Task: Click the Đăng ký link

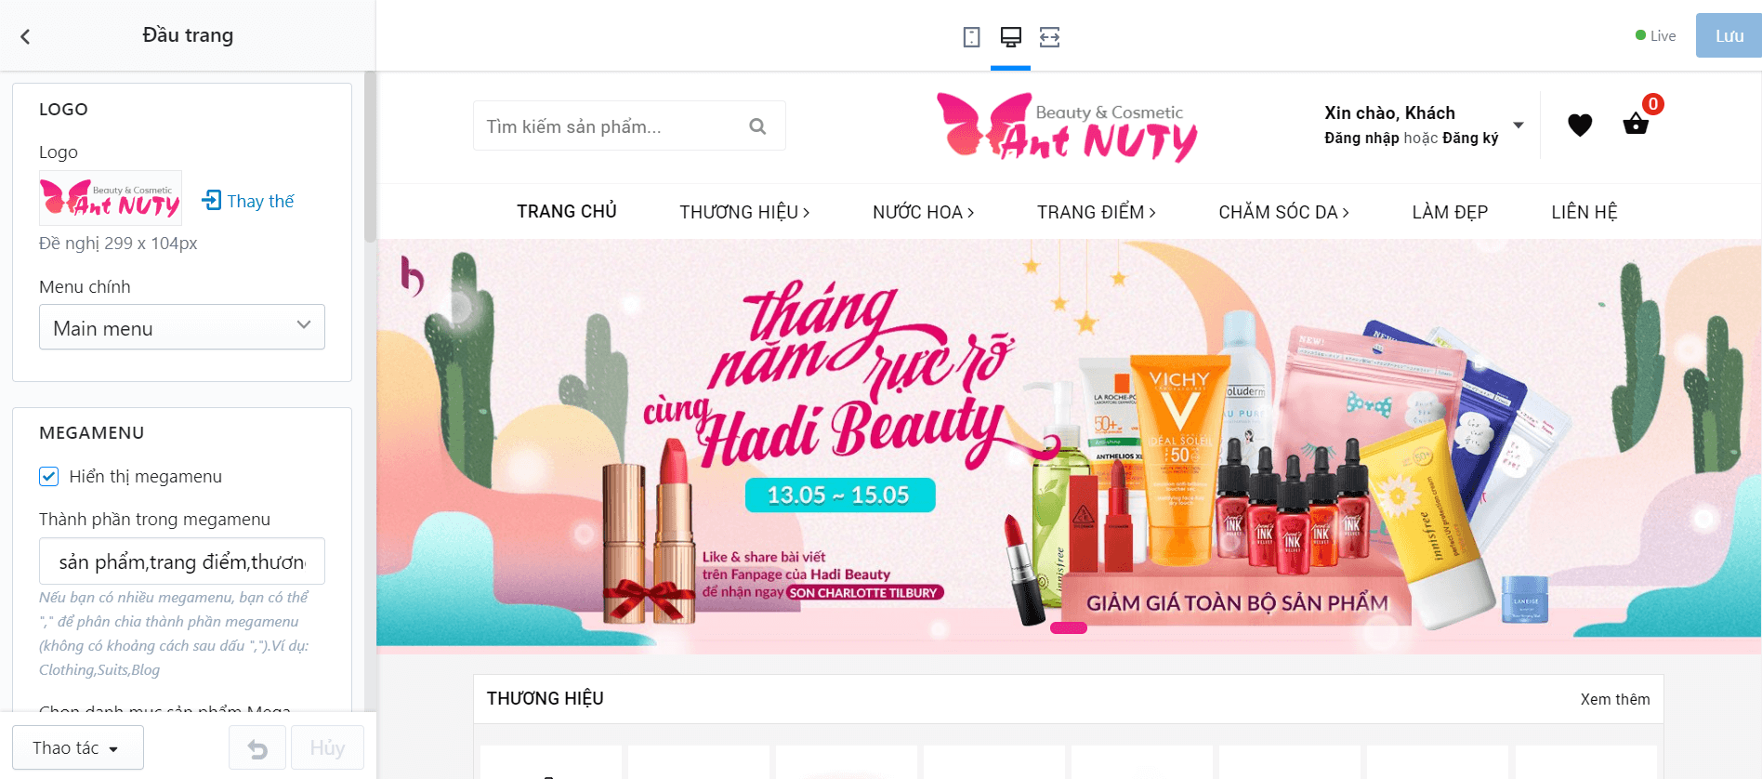Action: tap(1470, 139)
